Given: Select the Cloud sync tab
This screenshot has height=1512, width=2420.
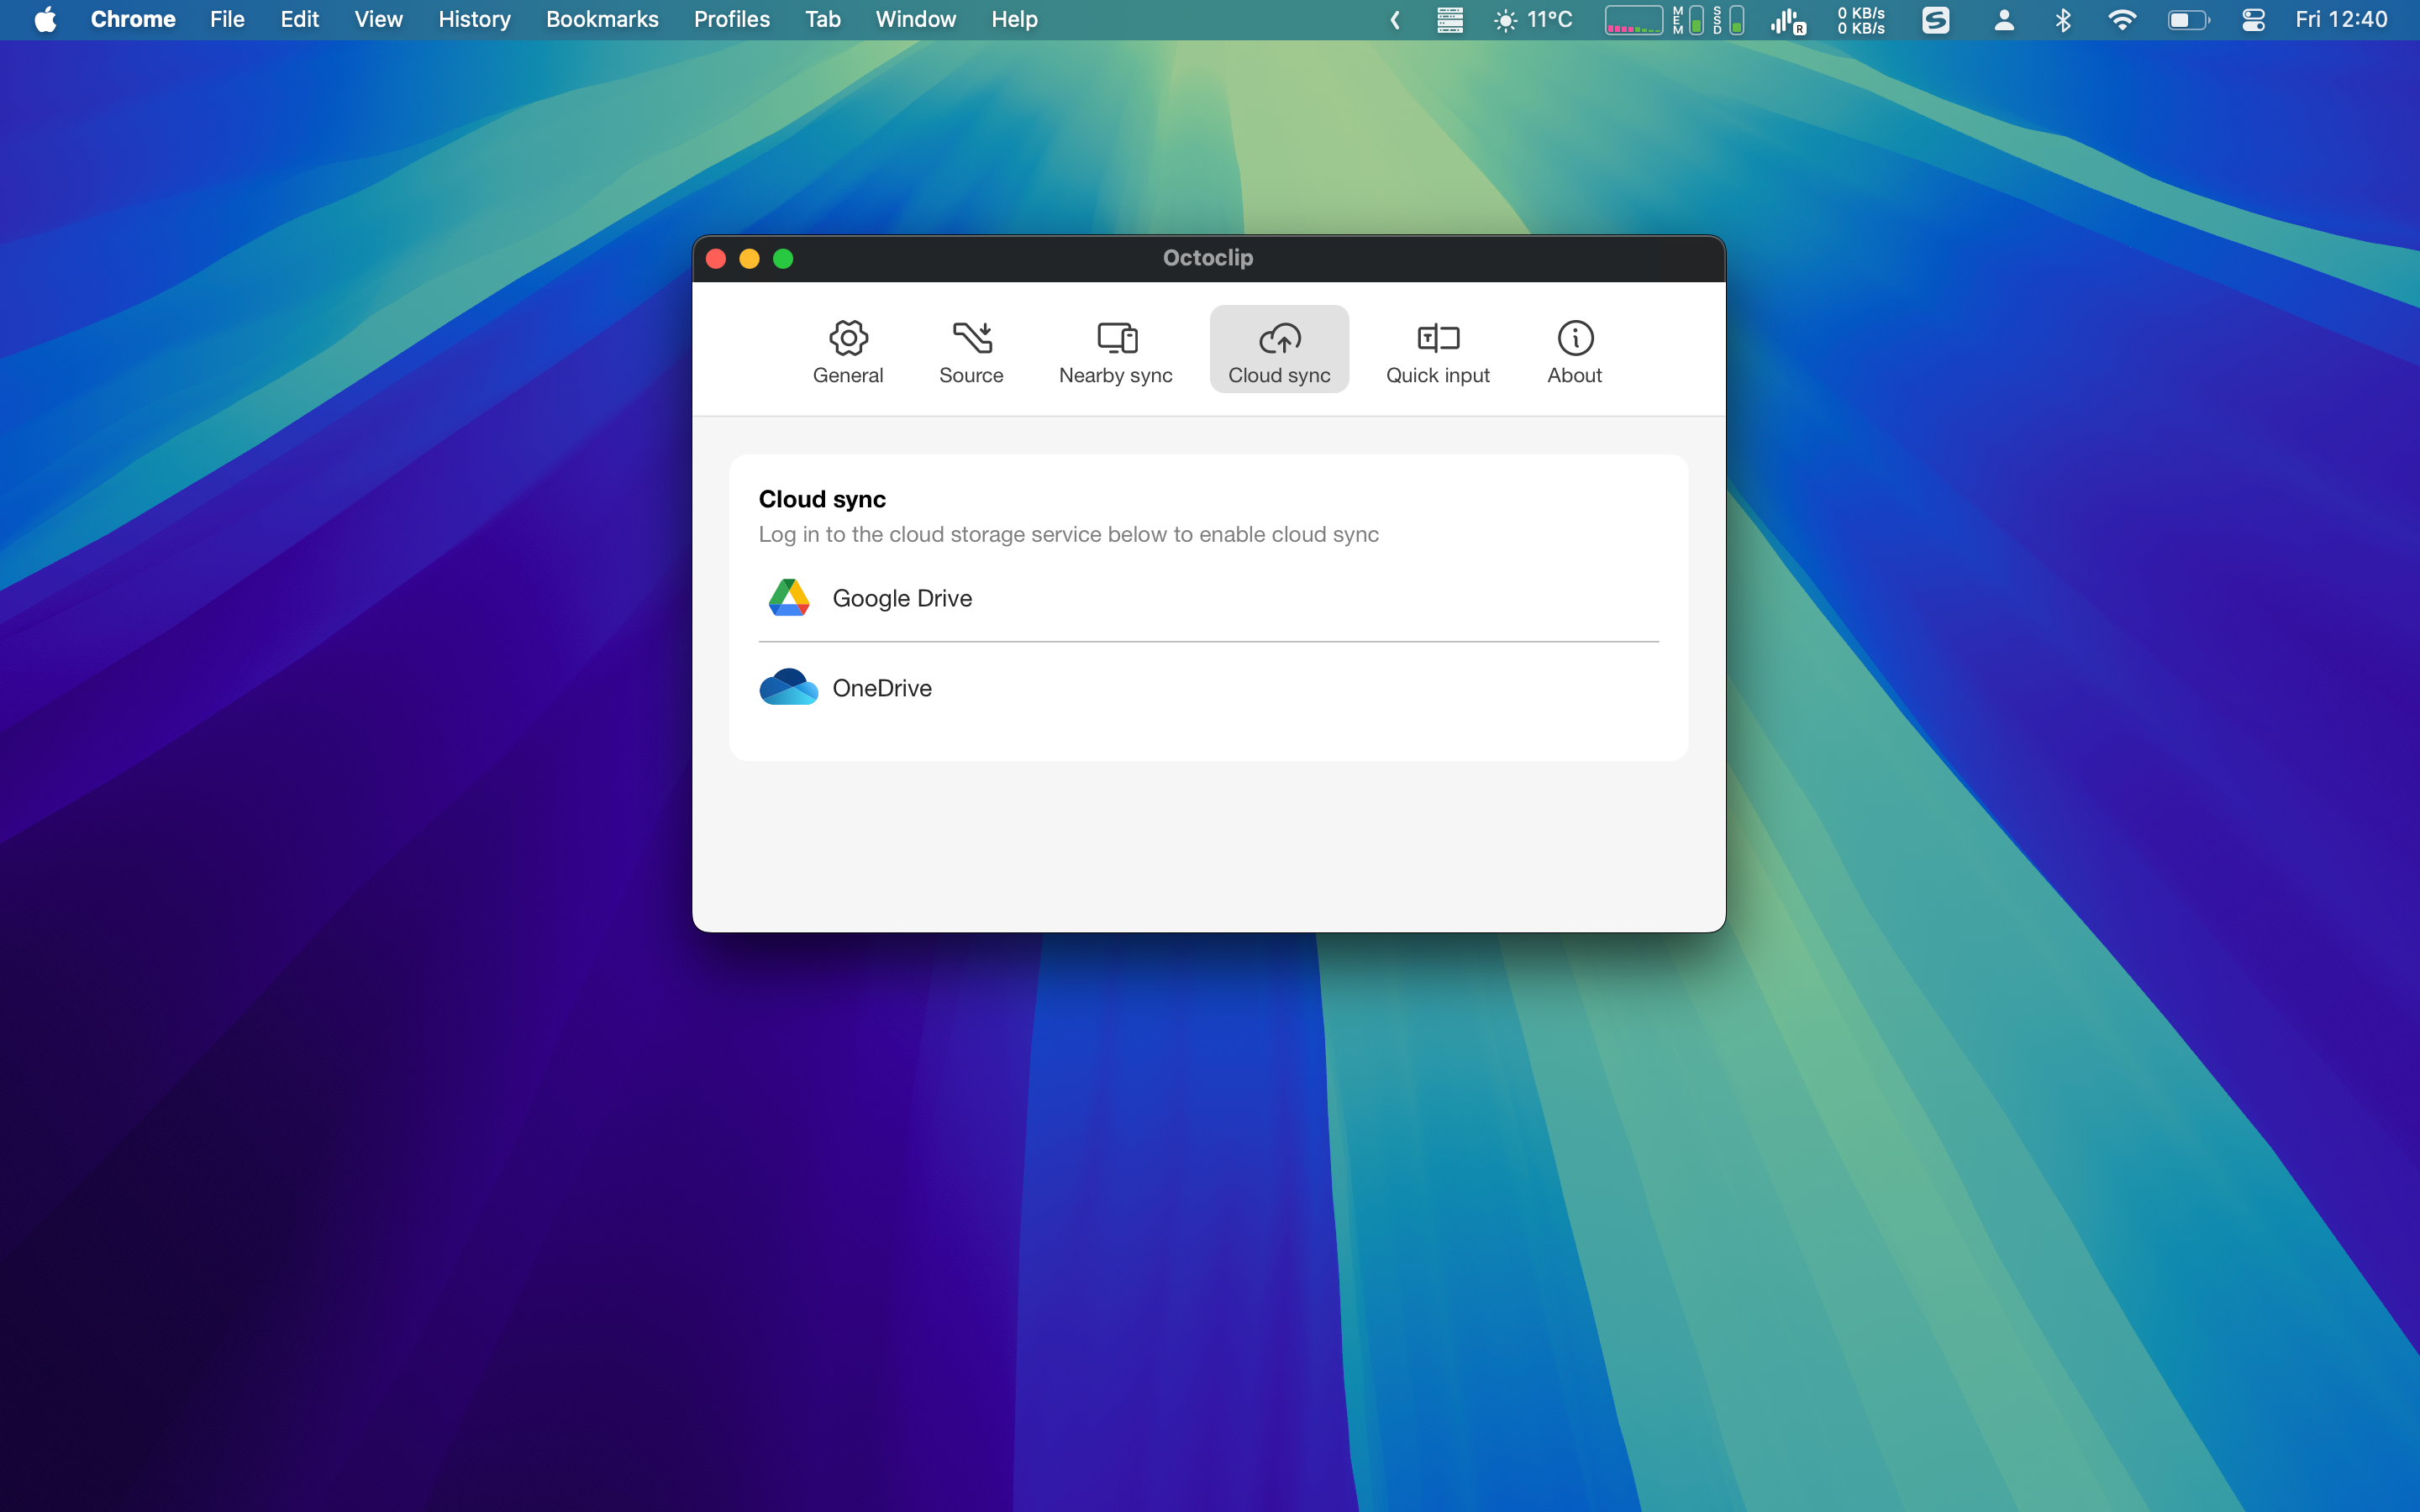Looking at the screenshot, I should (1278, 350).
